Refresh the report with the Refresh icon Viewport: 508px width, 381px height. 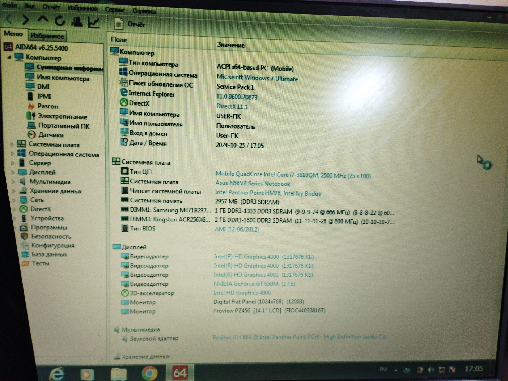60,21
